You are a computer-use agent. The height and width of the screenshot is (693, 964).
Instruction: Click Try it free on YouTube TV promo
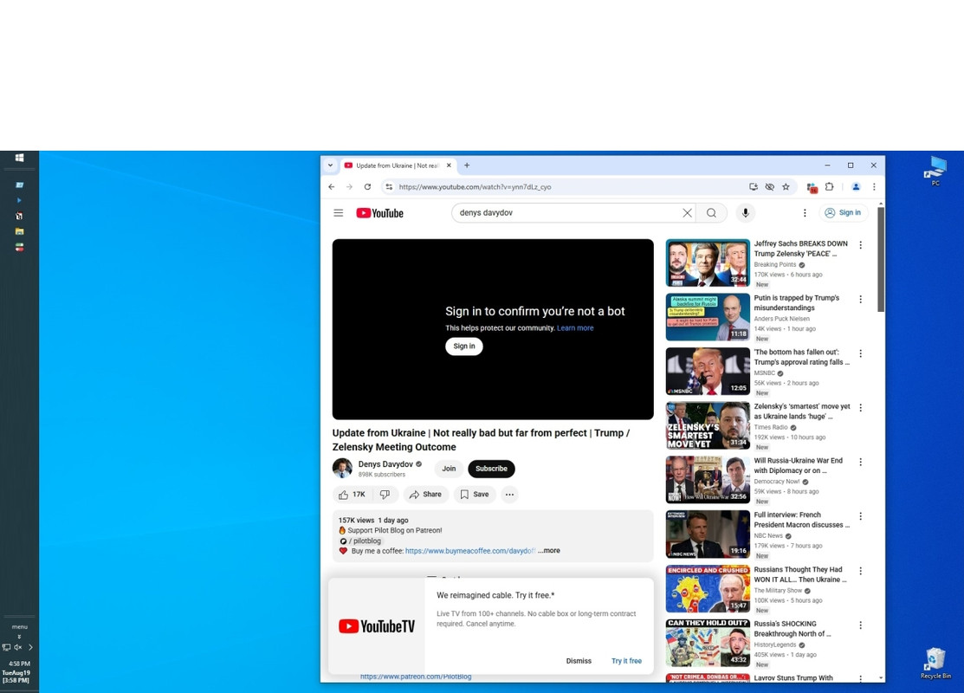click(626, 661)
